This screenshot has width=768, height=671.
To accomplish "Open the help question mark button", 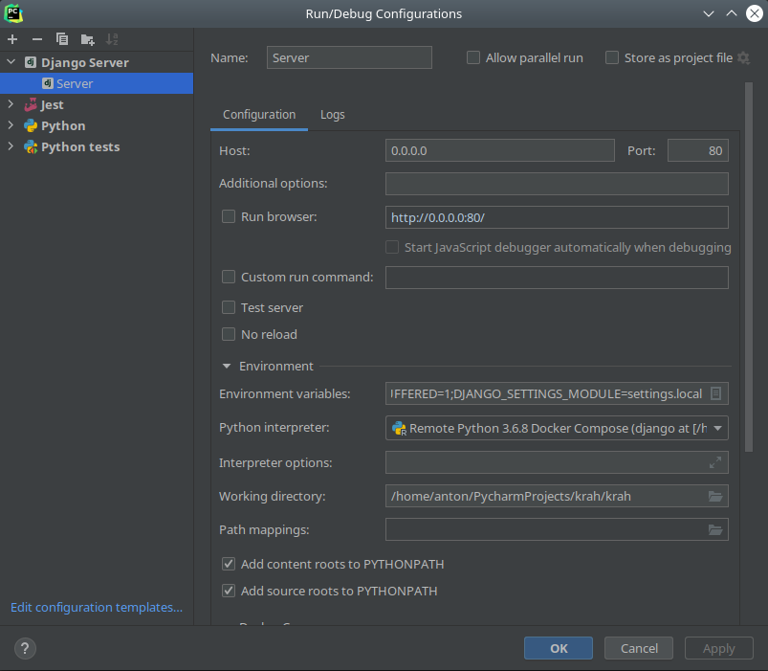I will click(x=25, y=648).
